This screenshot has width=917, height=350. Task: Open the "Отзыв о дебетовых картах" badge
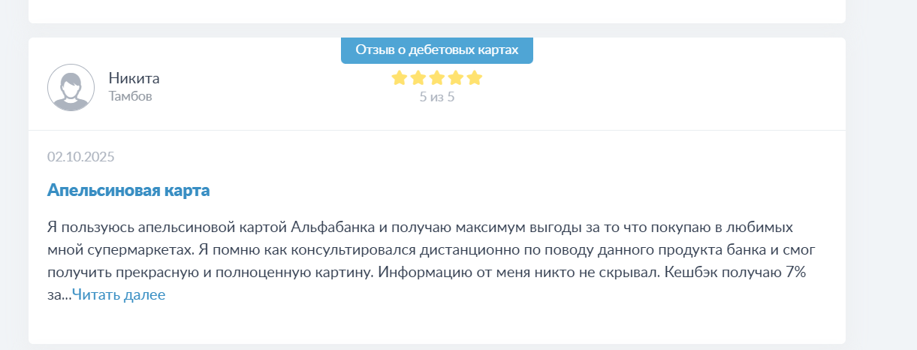(436, 50)
